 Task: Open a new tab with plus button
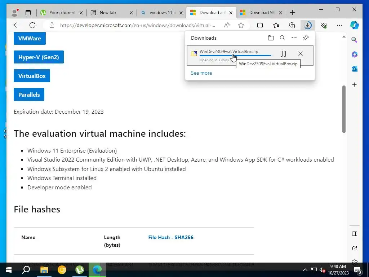(292, 13)
